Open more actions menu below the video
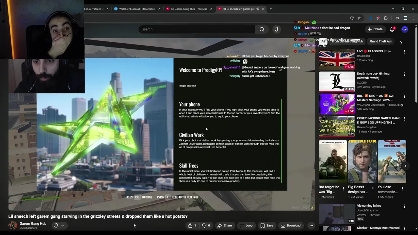 [311, 226]
